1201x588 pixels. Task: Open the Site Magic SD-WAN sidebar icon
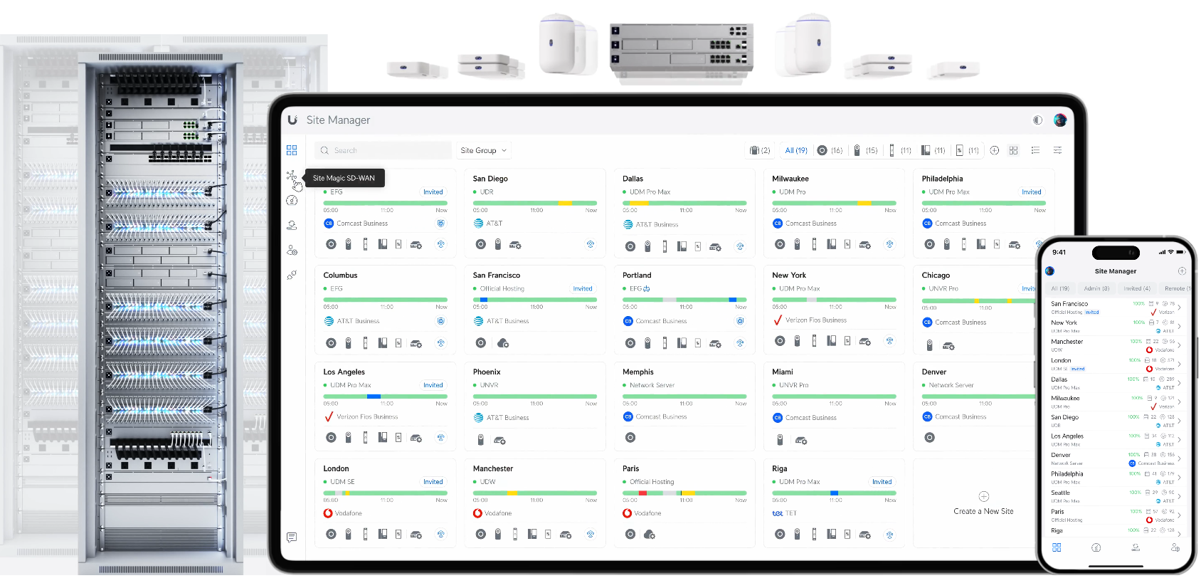291,176
